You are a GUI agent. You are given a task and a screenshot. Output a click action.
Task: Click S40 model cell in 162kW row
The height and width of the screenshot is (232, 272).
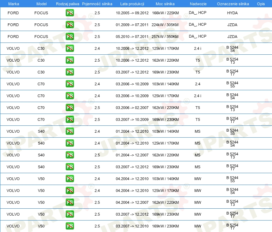41,155
